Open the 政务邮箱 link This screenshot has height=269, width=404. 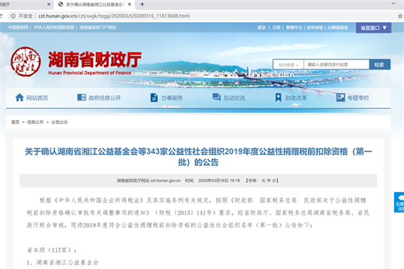tap(315, 28)
